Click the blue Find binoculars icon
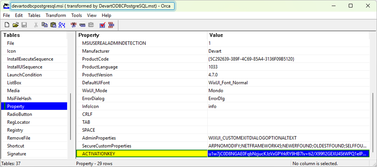 [62, 25]
